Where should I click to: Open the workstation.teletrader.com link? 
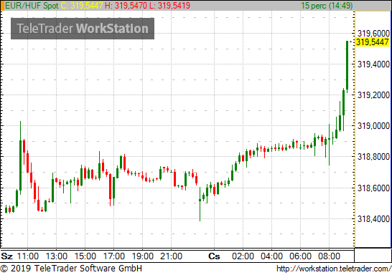coord(334,269)
